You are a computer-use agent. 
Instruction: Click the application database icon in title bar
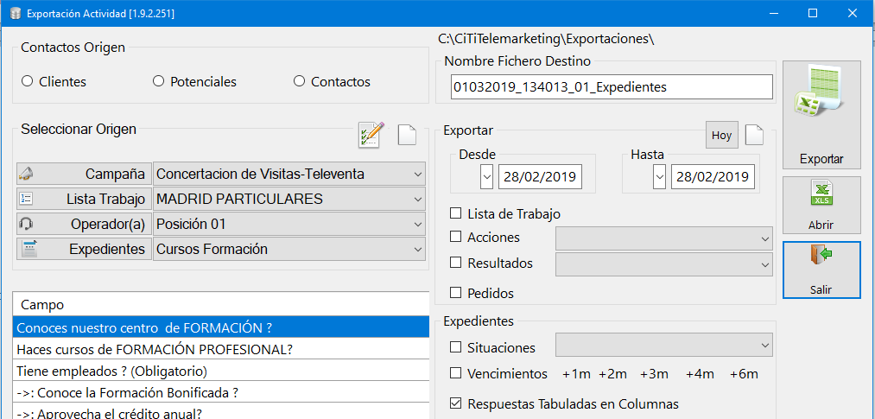(x=15, y=13)
